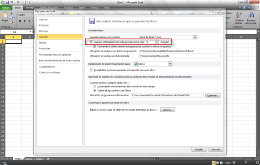Open the Archivo tab

pos(5,8)
